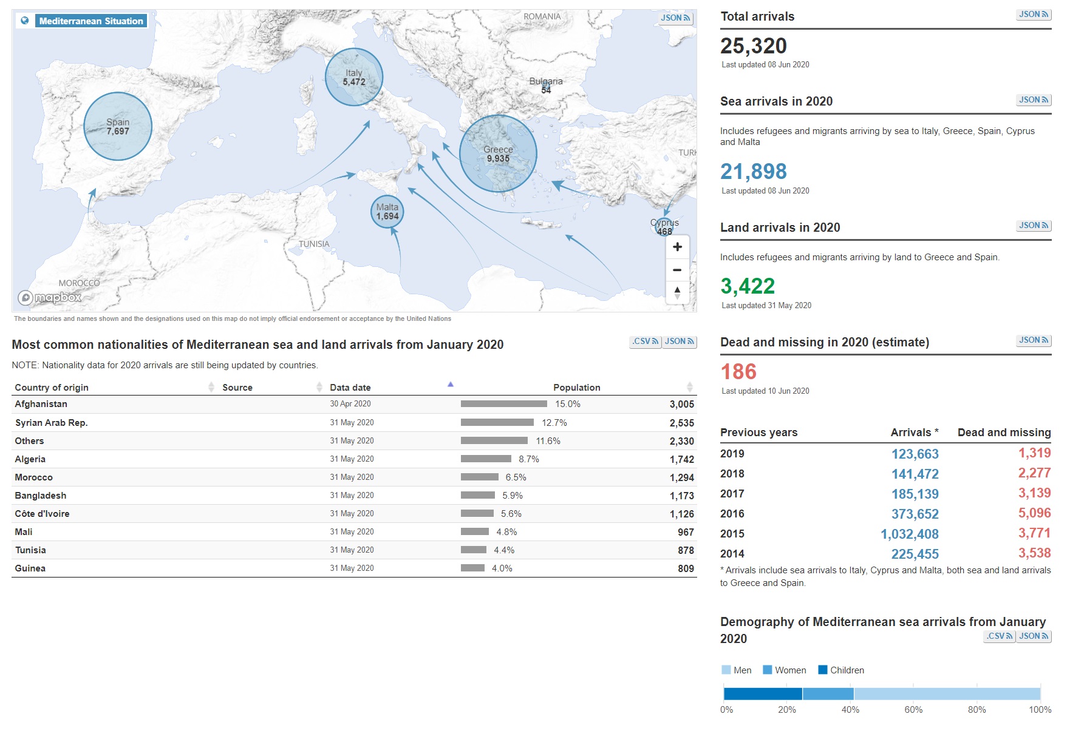
Task: Toggle Children series in demography legend
Action: [840, 670]
